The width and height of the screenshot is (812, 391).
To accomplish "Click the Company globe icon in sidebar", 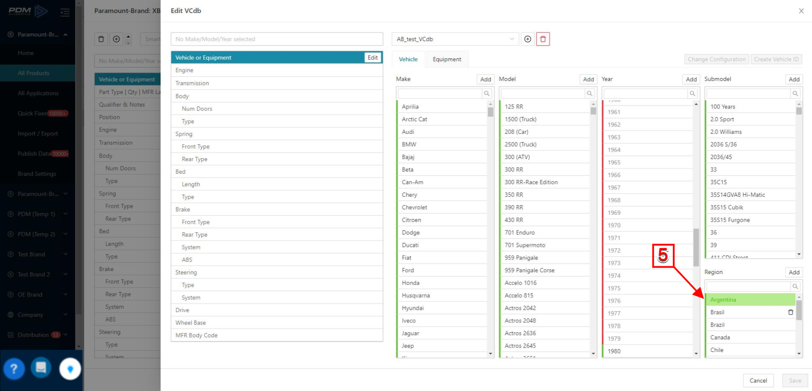I will click(11, 315).
